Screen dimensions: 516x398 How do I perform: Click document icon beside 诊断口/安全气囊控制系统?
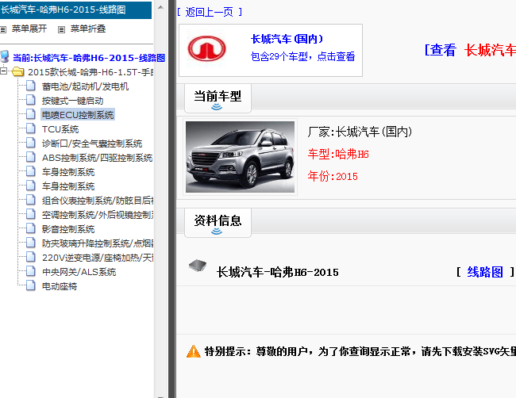(31, 143)
